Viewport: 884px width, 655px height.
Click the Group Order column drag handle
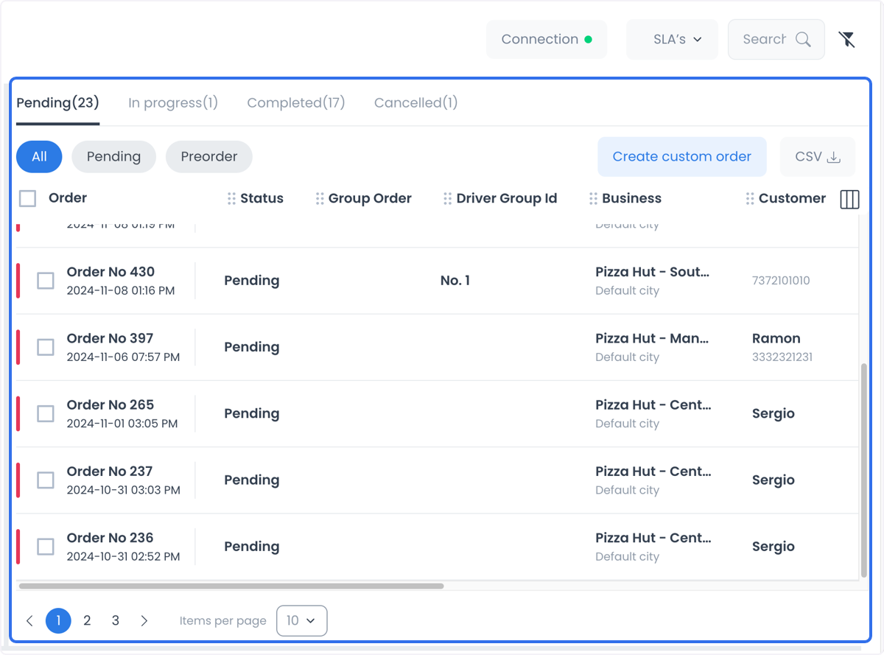pos(320,198)
